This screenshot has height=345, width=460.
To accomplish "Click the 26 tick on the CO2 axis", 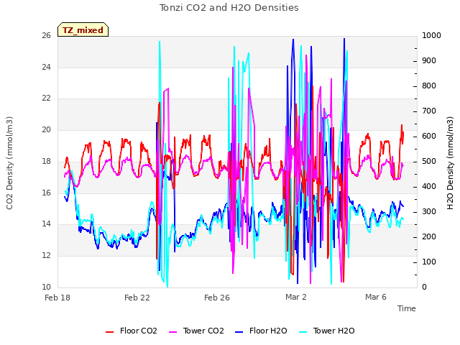I will pos(46,36).
